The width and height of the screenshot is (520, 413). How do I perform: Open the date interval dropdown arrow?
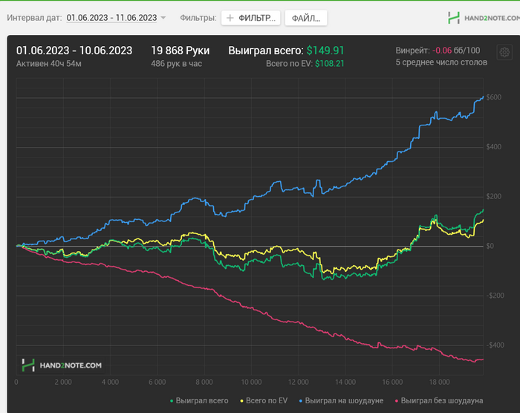click(x=163, y=18)
